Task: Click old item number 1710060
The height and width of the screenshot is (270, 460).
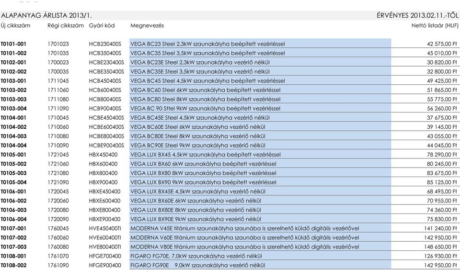Action: [x=58, y=127]
